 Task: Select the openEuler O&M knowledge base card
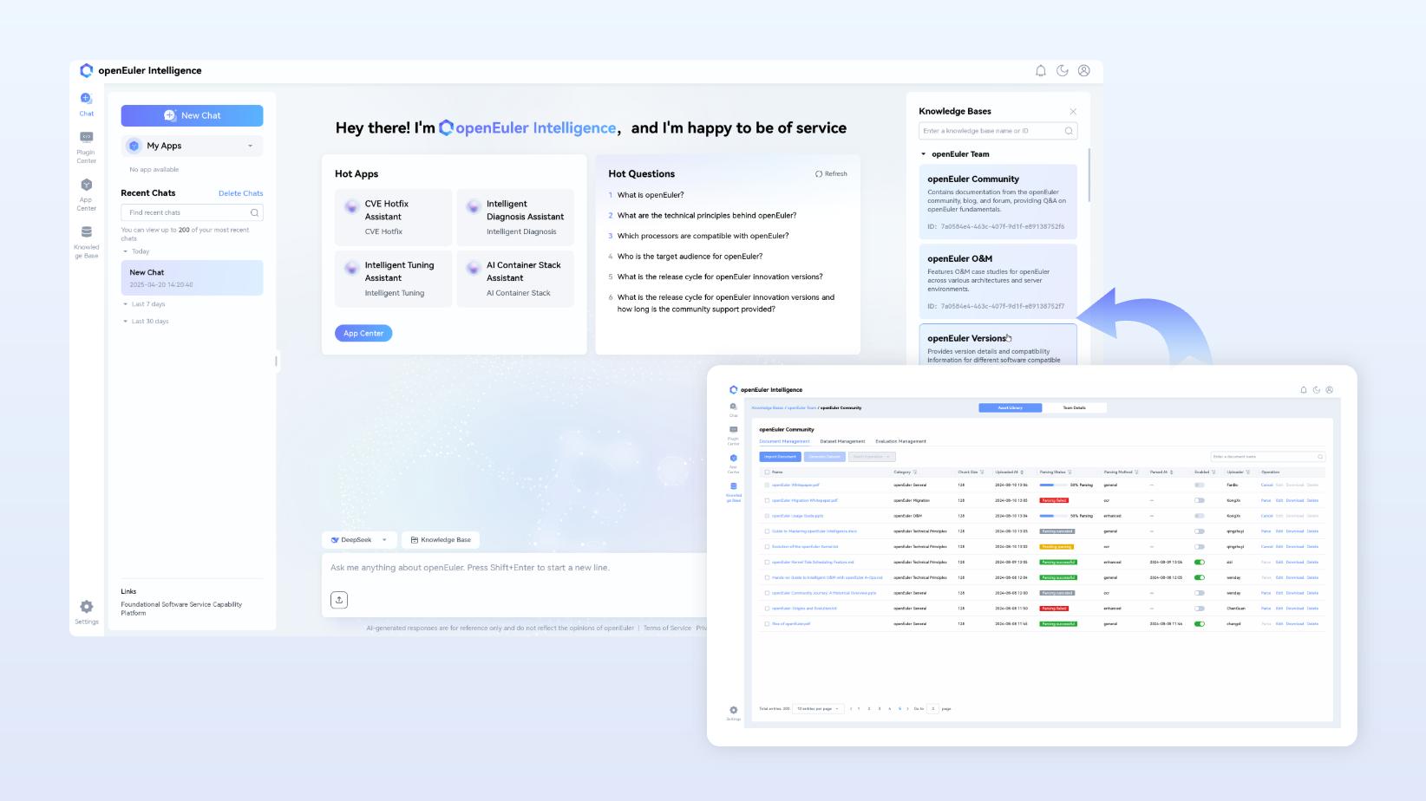coord(998,281)
